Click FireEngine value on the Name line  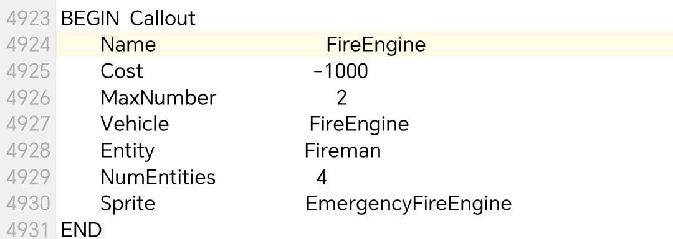click(376, 45)
